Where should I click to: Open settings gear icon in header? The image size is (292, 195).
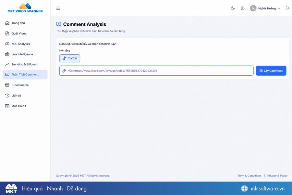pyautogui.click(x=242, y=8)
